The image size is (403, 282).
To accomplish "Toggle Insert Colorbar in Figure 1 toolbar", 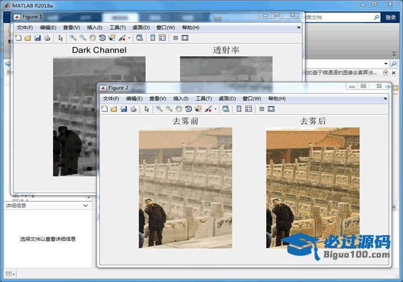I will (153, 38).
